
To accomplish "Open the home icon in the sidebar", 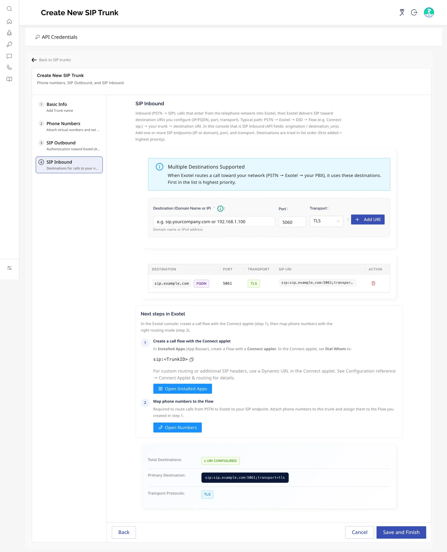I will (9, 21).
